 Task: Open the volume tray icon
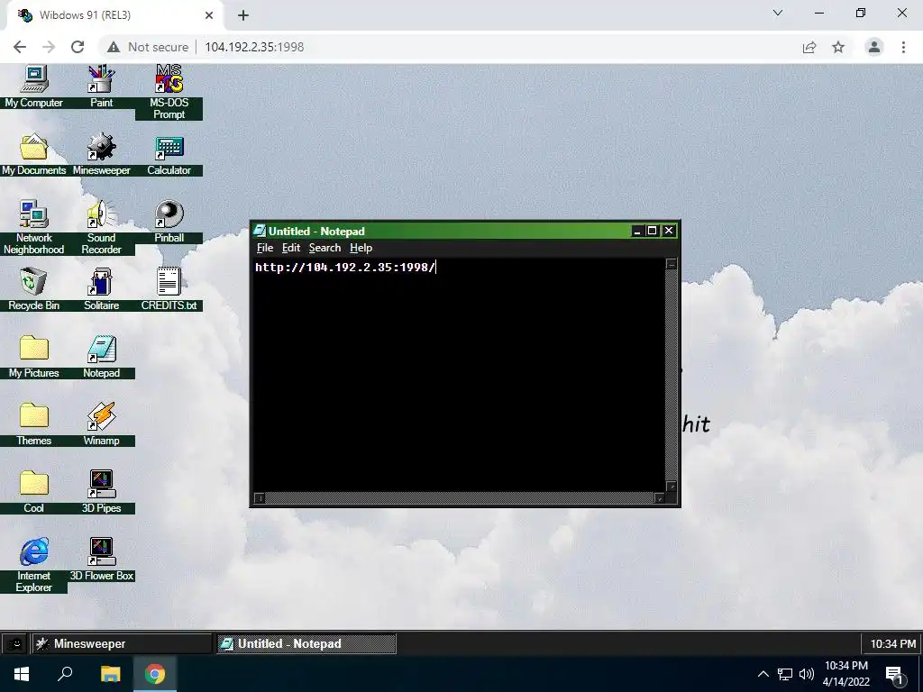(x=807, y=674)
